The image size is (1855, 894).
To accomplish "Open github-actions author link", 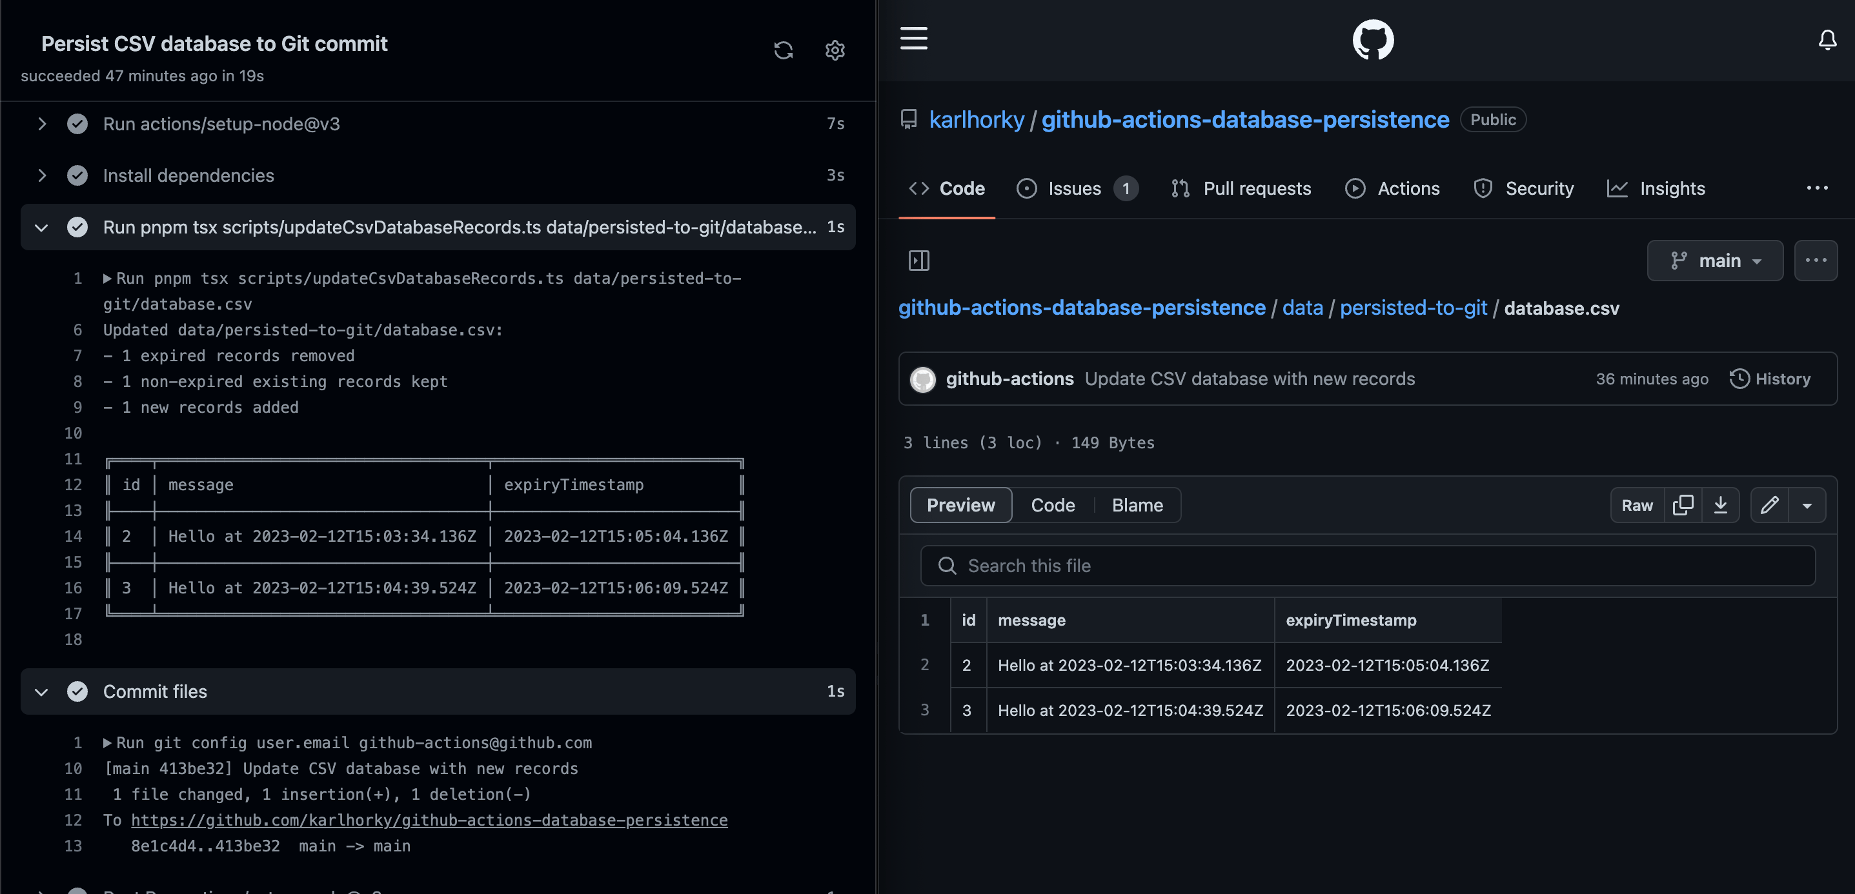I will (1009, 379).
